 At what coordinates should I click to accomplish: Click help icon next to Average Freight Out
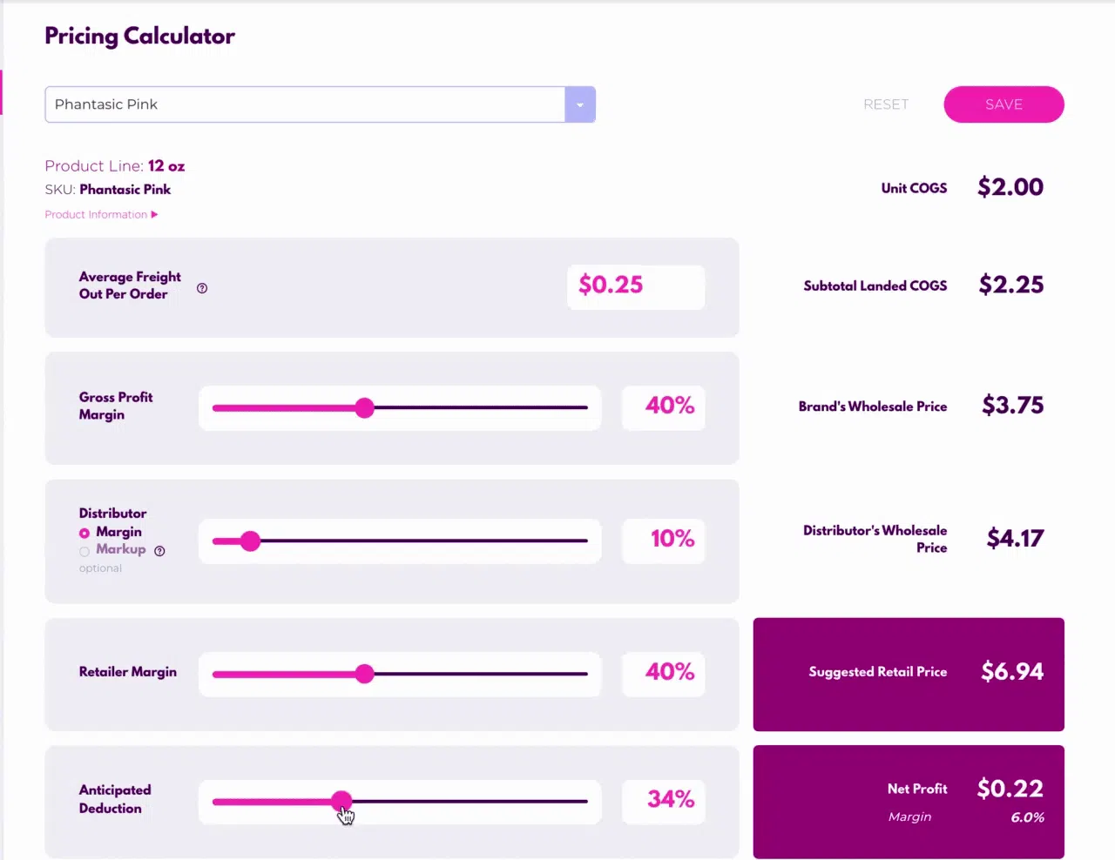pos(202,288)
